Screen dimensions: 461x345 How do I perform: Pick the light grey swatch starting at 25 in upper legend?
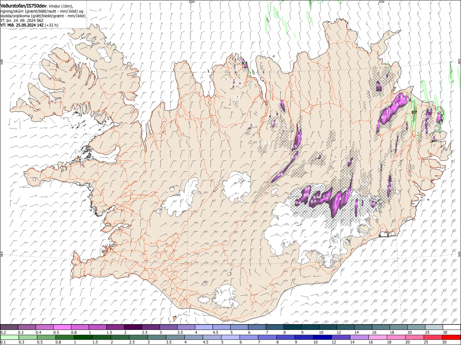(x=434, y=327)
